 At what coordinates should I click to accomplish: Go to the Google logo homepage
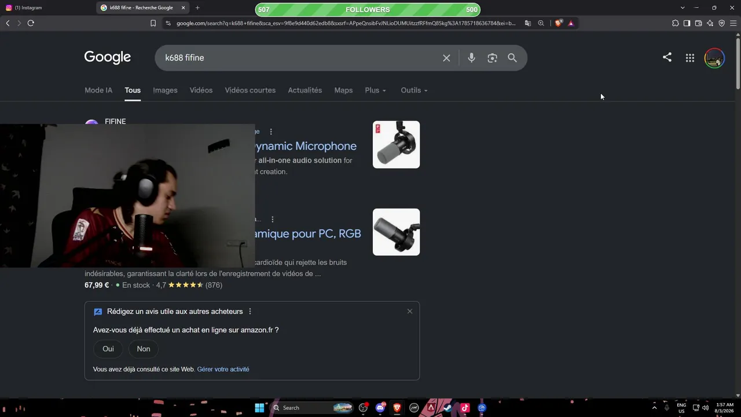108,57
